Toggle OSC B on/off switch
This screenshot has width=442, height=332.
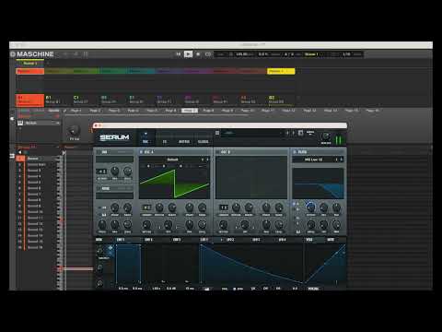(217, 152)
